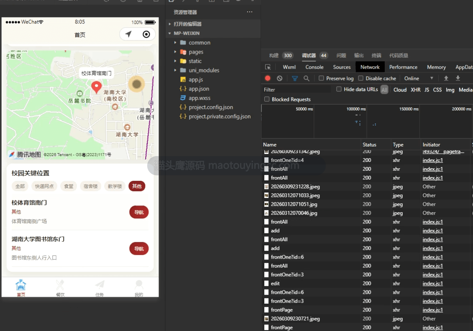Select the 宿舍楼 category chip
The width and height of the screenshot is (473, 331).
90,186
